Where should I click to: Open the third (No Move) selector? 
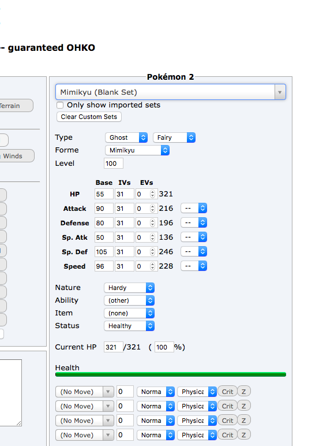(x=85, y=421)
